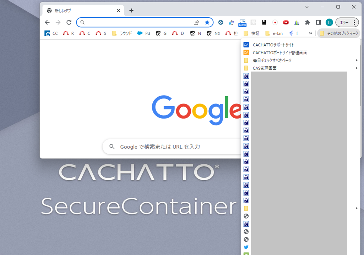Open the Chrome three-dot menu
This screenshot has width=364, height=255.
click(354, 22)
